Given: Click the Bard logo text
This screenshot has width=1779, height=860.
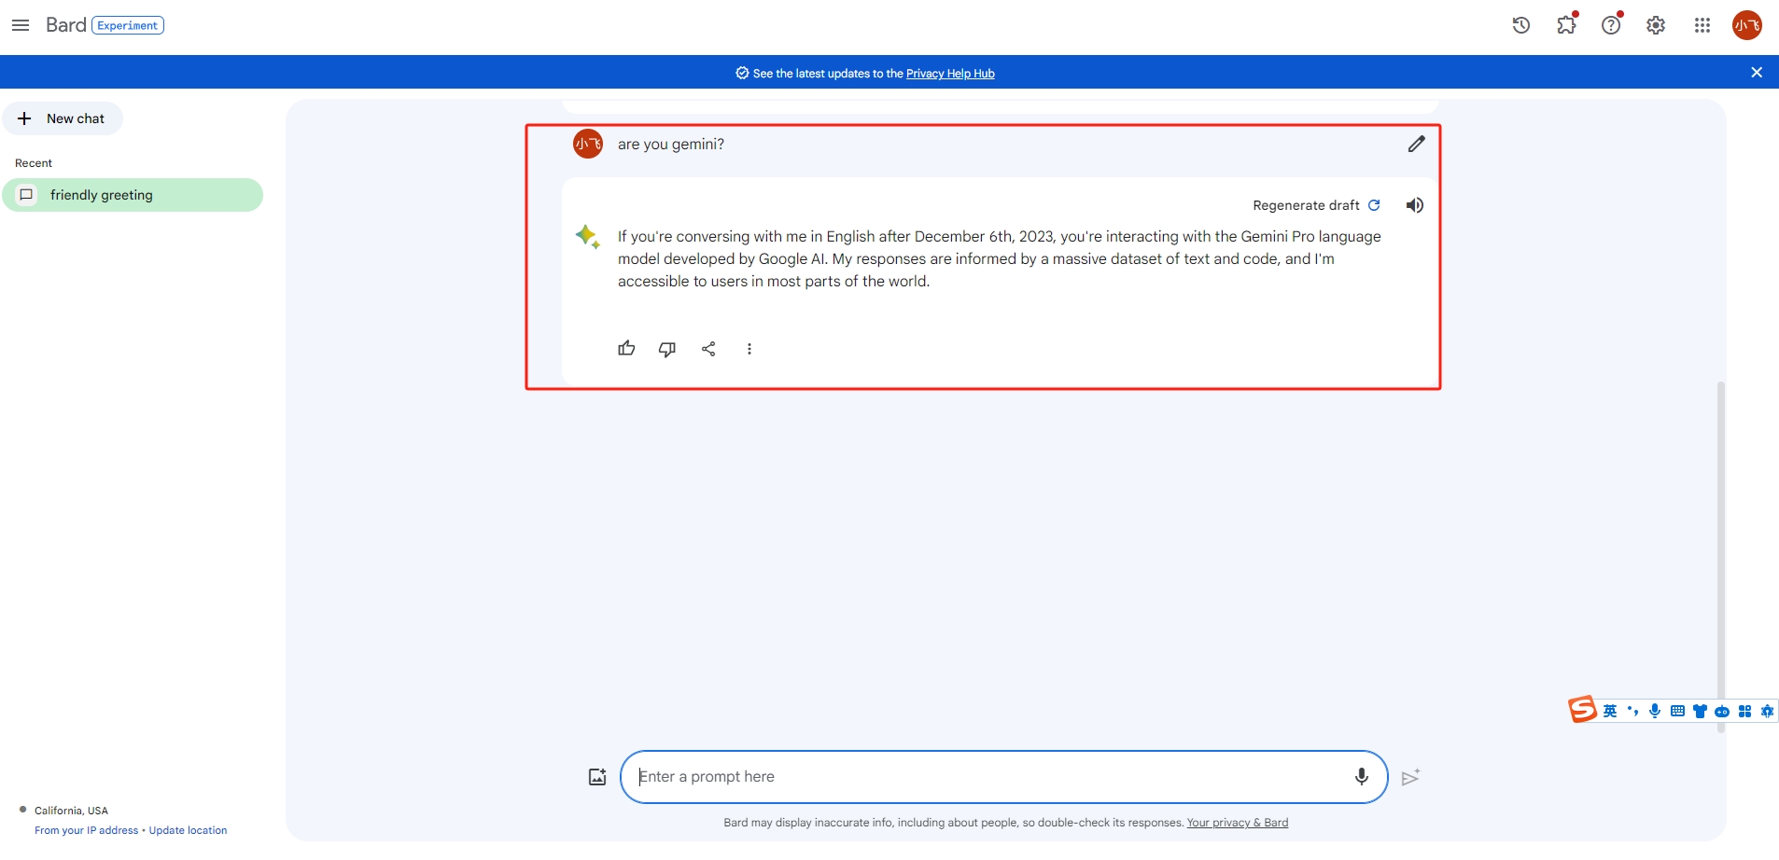Looking at the screenshot, I should point(65,25).
